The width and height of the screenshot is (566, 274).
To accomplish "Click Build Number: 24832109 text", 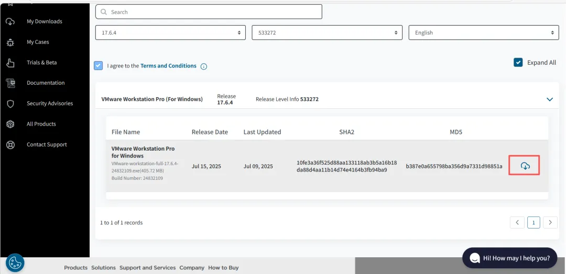I will point(137,178).
